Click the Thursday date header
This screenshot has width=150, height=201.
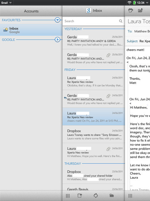72,164
